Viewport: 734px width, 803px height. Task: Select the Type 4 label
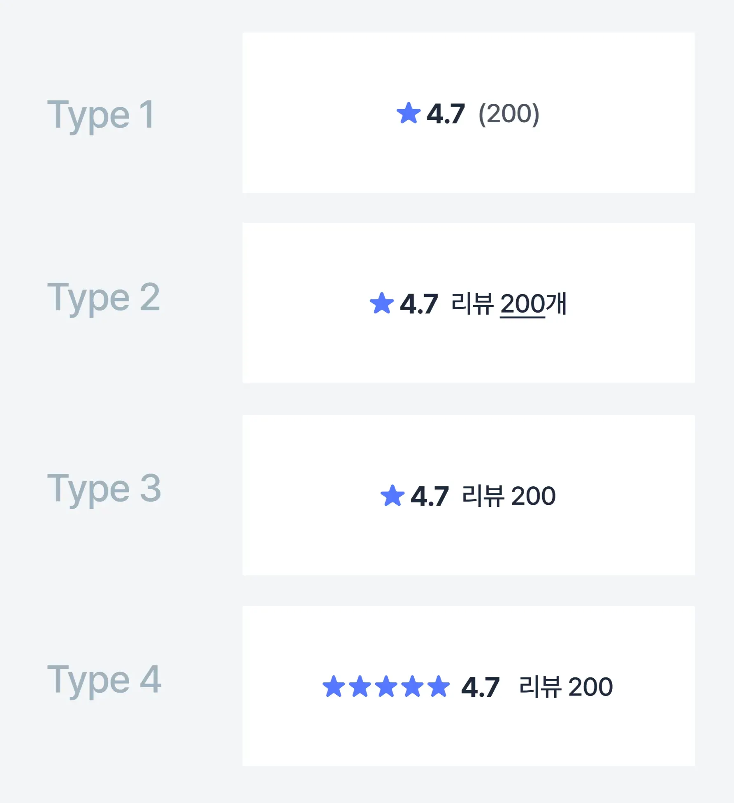(x=104, y=680)
